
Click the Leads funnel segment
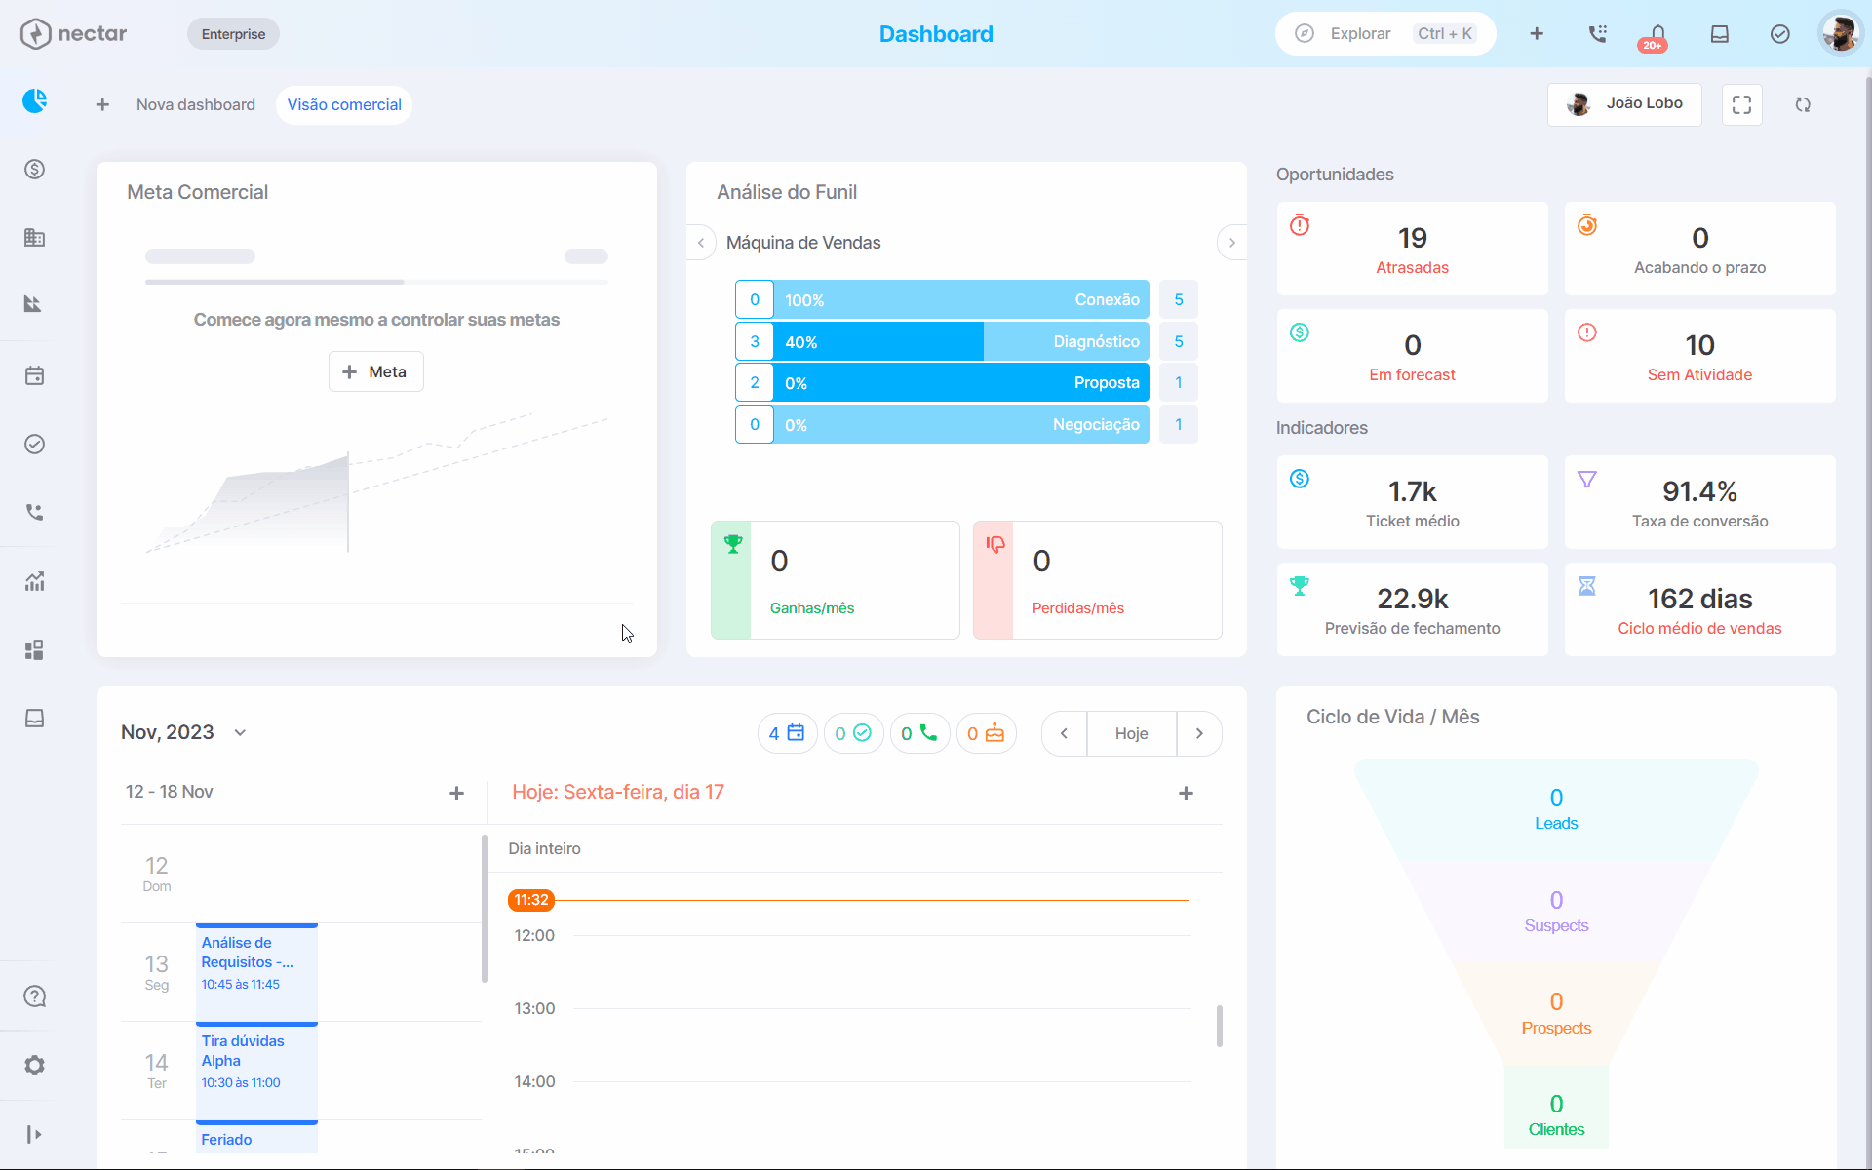1556,809
